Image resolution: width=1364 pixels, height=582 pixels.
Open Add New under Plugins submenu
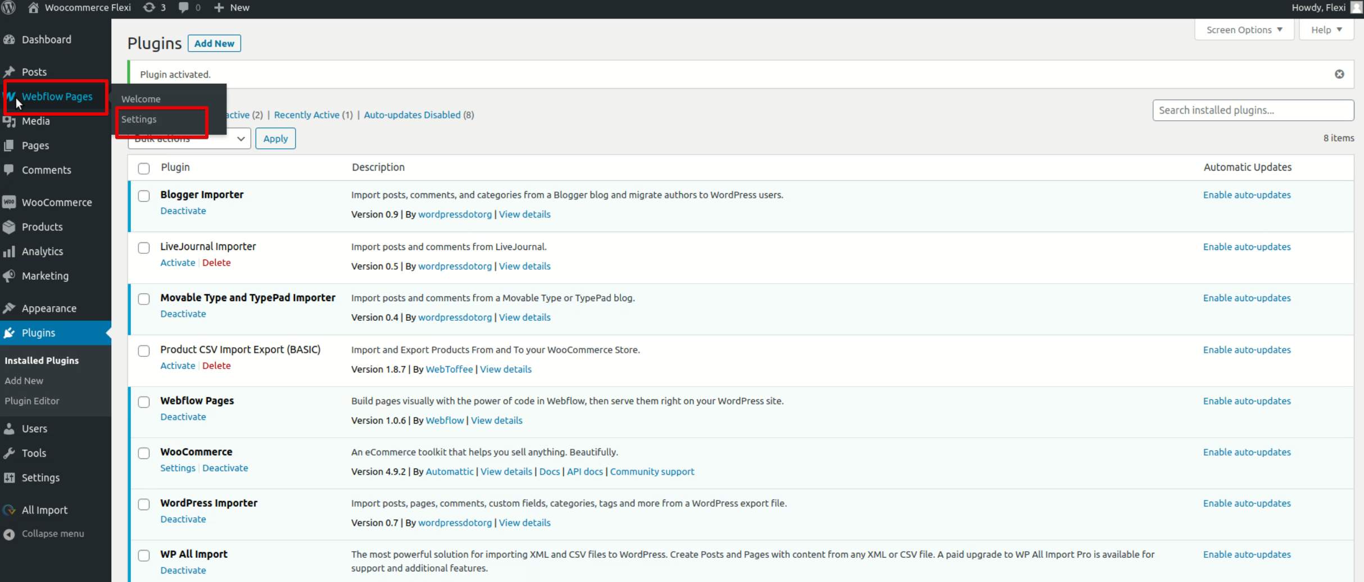pyautogui.click(x=24, y=380)
